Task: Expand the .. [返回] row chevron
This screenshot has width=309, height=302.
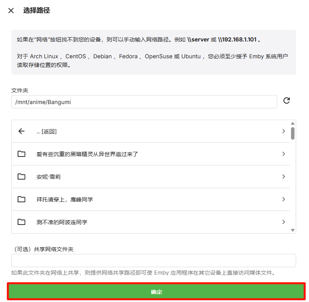Action: click(284, 131)
